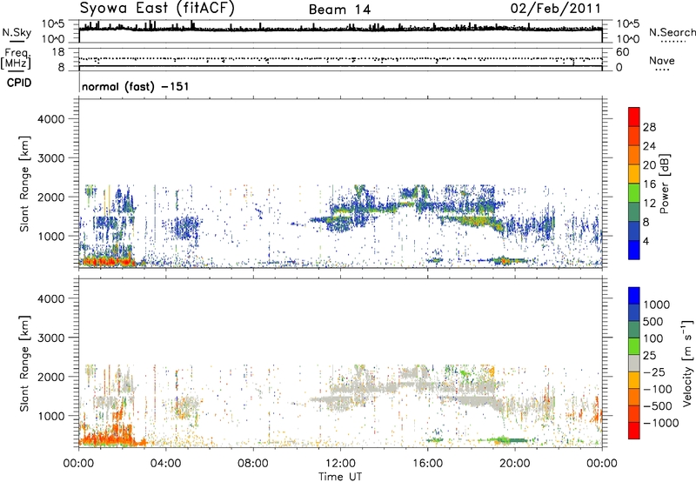
Task: Select the "CPID" label
Action: [19, 83]
